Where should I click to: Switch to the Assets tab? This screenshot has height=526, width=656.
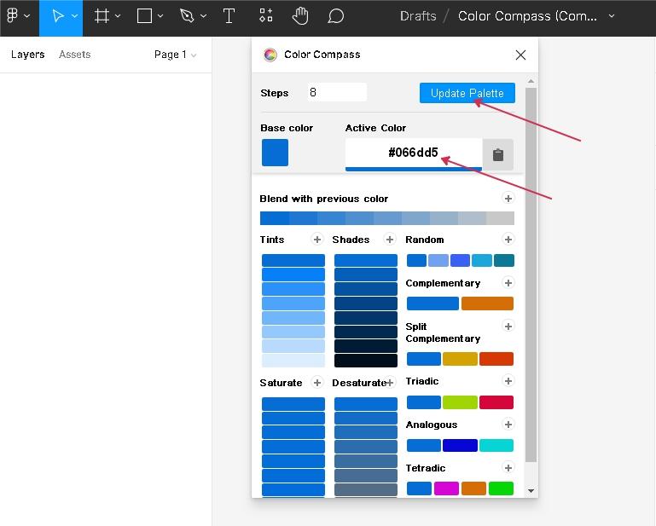pyautogui.click(x=74, y=55)
